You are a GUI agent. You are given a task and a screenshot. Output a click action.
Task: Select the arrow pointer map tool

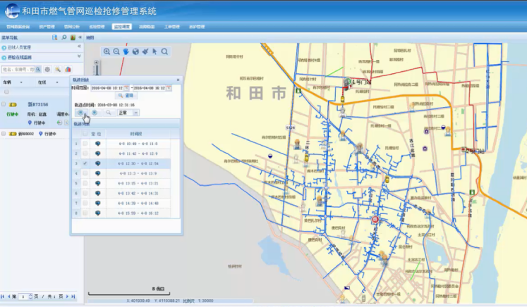pyautogui.click(x=155, y=51)
